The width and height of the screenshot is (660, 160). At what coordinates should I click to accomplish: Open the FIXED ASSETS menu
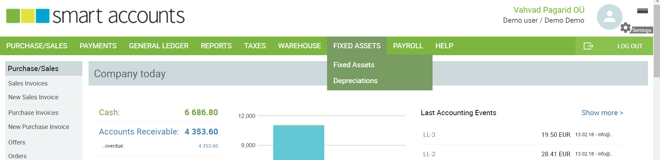point(357,46)
